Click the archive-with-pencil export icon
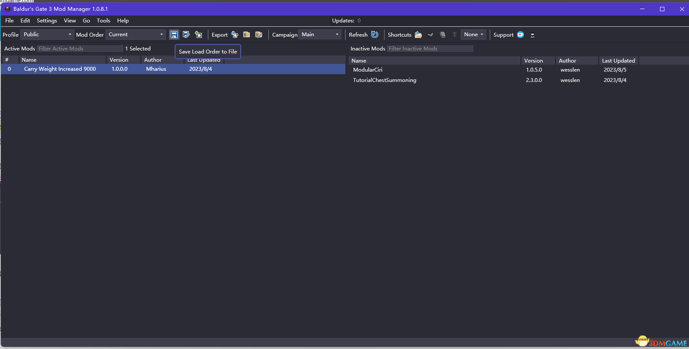This screenshot has height=349, width=689. click(258, 35)
